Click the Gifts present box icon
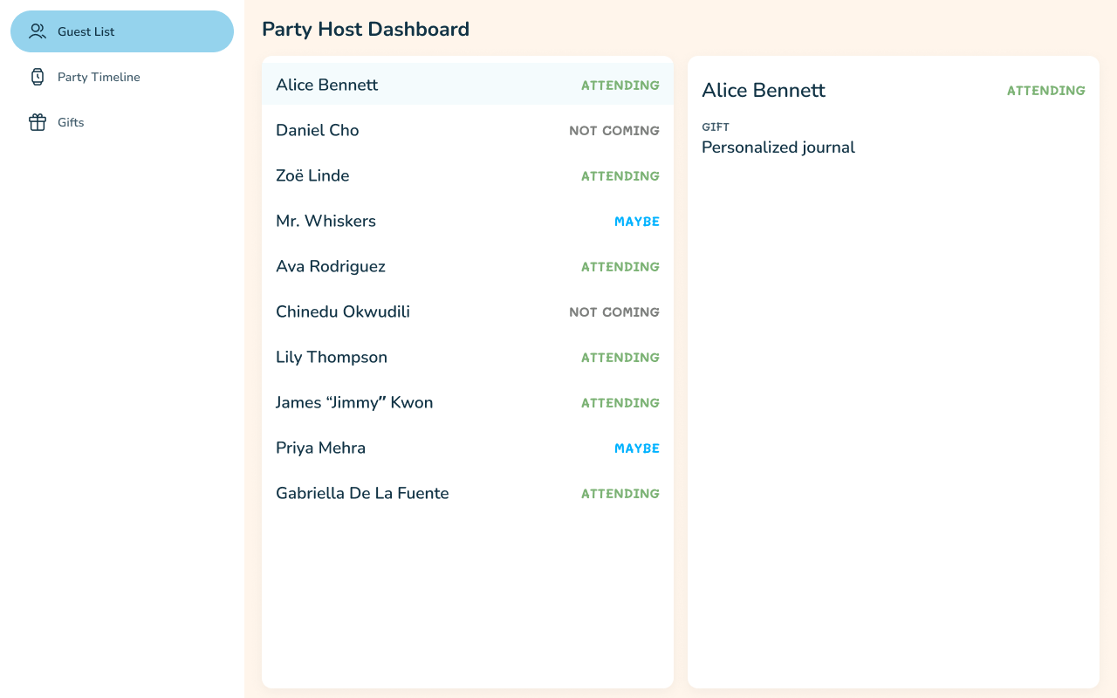 [x=38, y=122]
